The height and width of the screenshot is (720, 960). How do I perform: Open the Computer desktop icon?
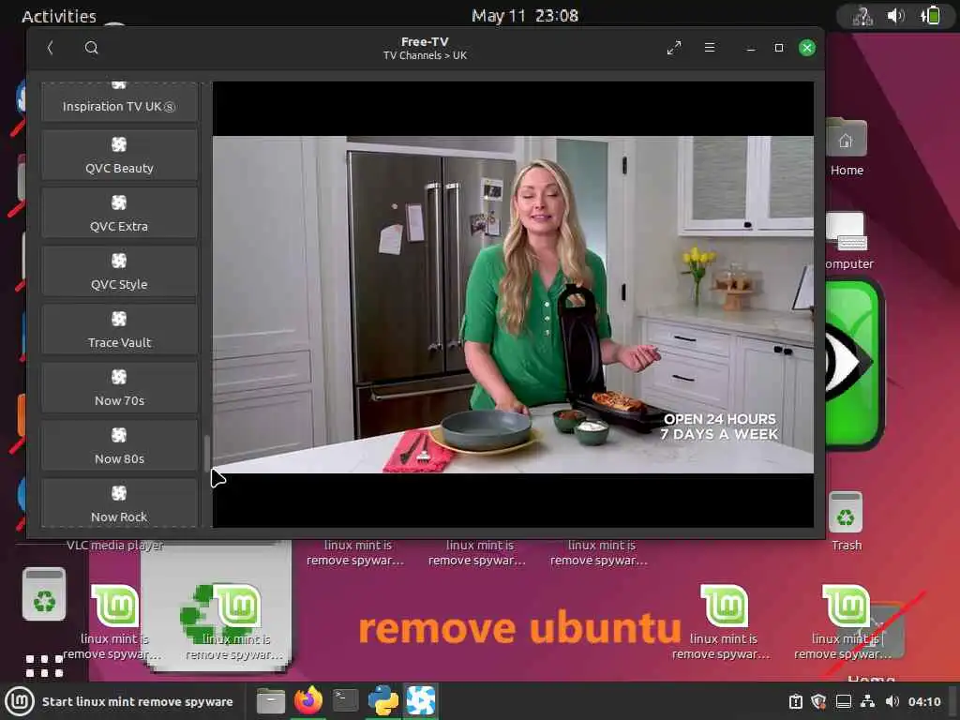(847, 241)
